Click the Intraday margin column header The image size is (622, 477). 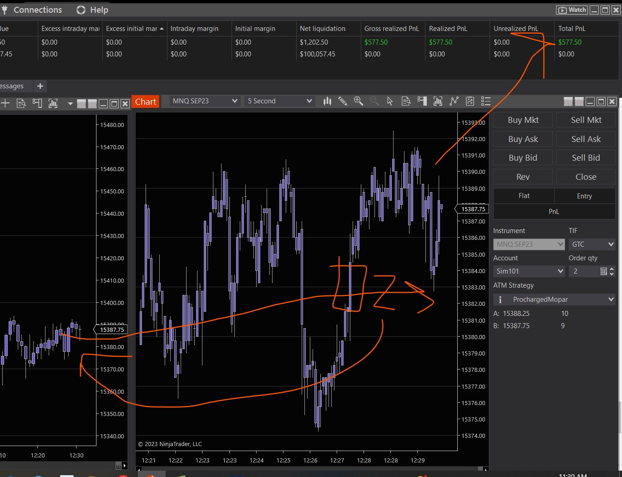pyautogui.click(x=199, y=28)
